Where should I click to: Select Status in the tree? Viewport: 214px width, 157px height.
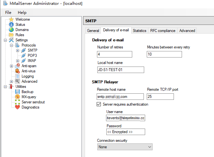click(x=20, y=25)
